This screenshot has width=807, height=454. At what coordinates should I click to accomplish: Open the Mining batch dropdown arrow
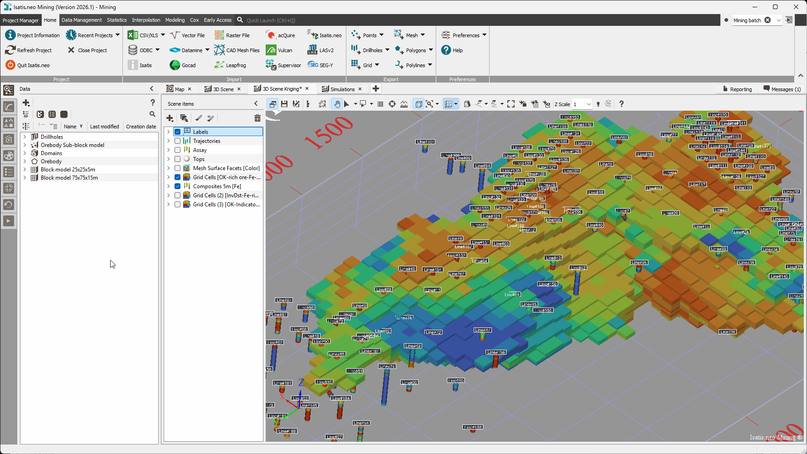[779, 20]
